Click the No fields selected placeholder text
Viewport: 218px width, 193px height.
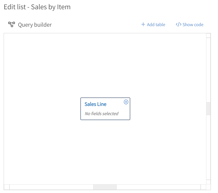tap(101, 114)
